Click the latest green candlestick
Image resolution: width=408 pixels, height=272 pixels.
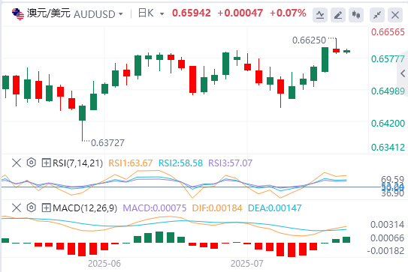pos(346,51)
